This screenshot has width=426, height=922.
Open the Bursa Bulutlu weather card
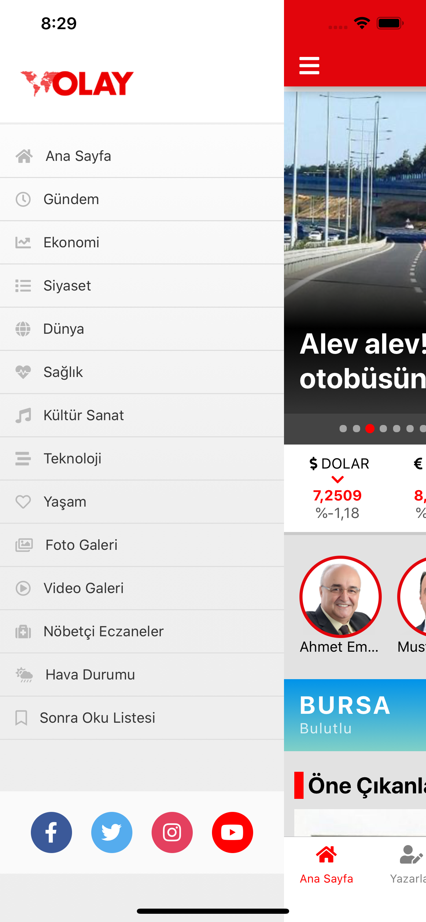[355, 715]
